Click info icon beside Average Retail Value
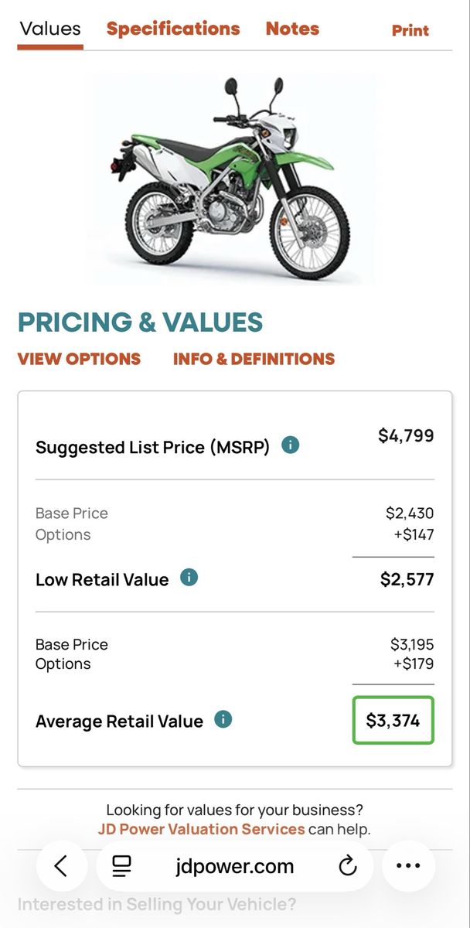Screen dimensions: 470x928 [223, 719]
